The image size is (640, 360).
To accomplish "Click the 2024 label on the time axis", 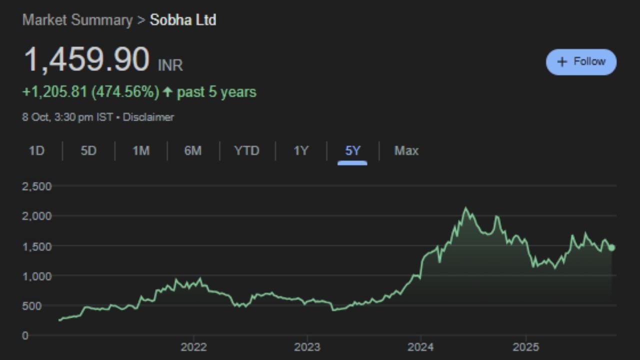I will 420,347.
